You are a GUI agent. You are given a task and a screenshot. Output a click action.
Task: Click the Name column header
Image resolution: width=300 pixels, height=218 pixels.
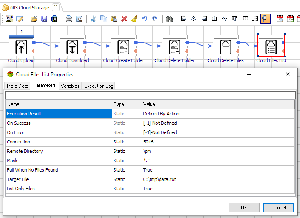[x=59, y=104]
